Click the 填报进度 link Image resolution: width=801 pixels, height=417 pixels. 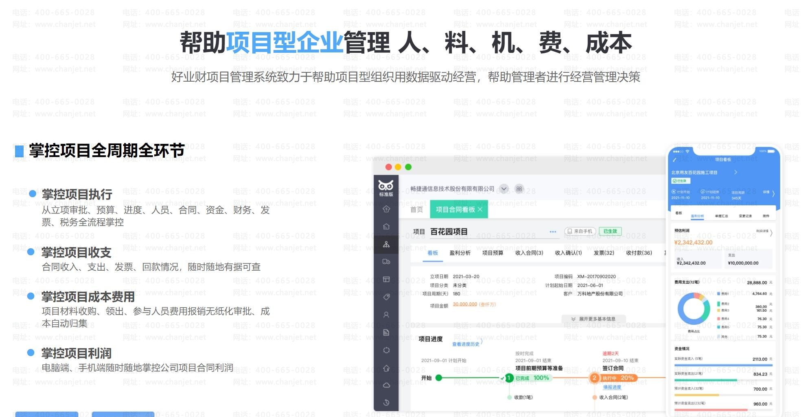click(x=612, y=387)
